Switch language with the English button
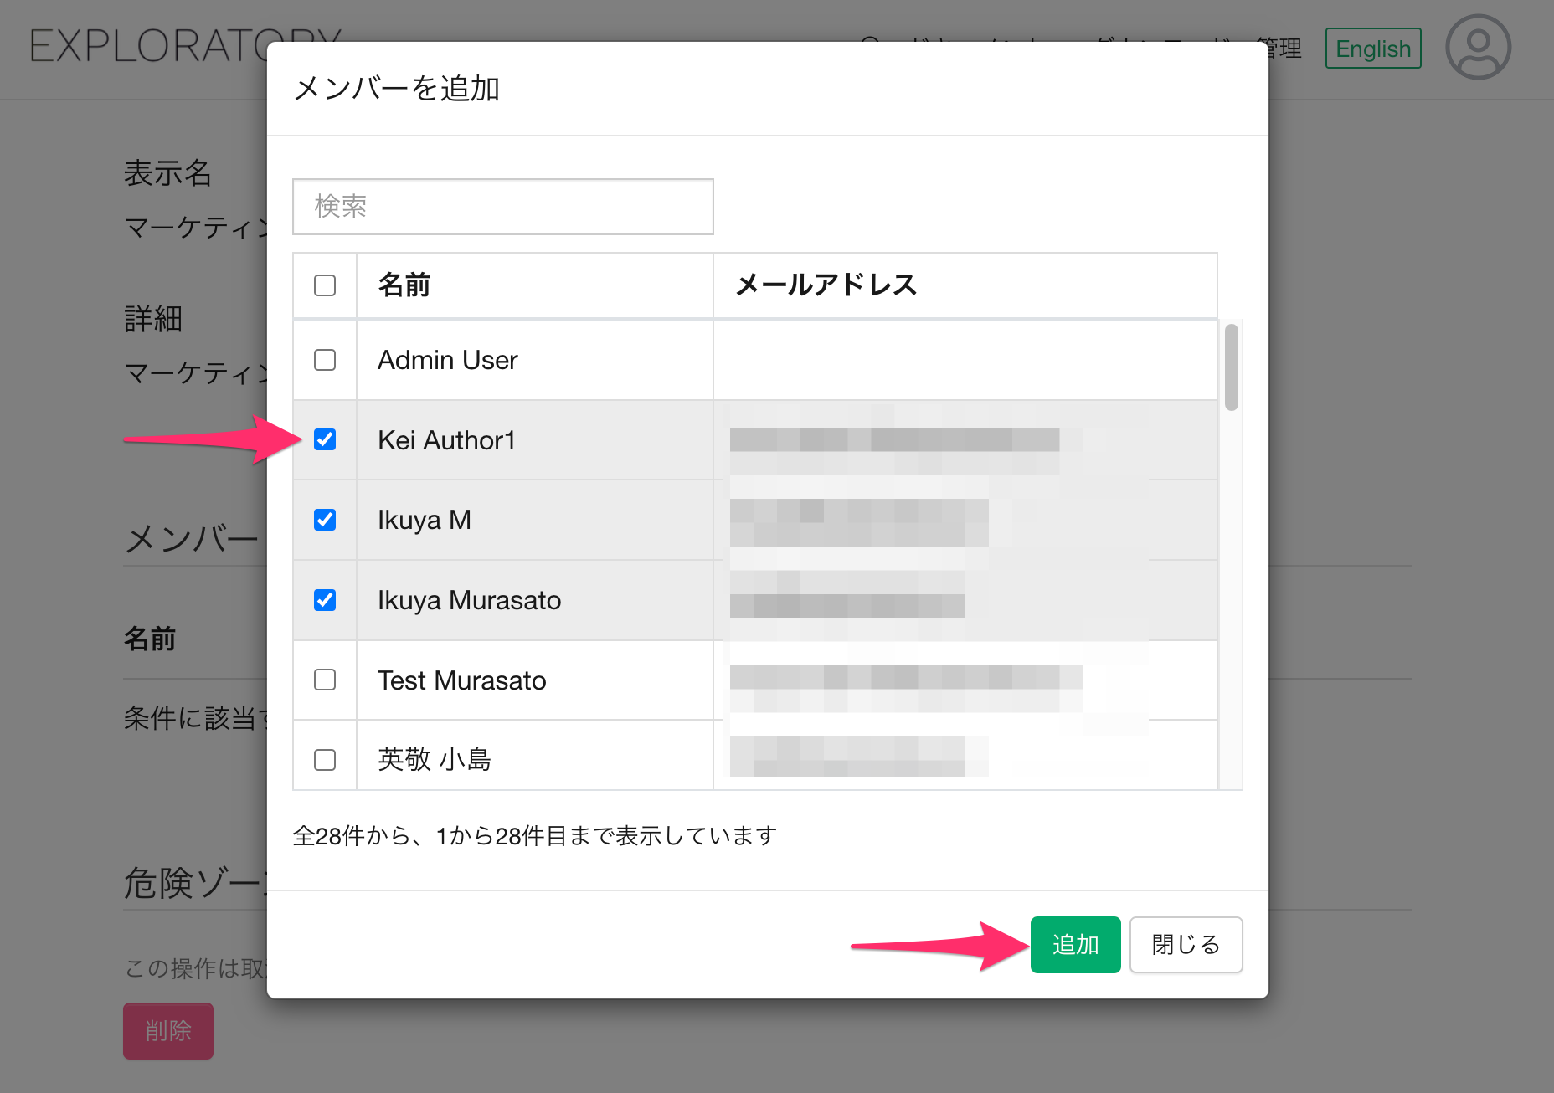 [1372, 49]
